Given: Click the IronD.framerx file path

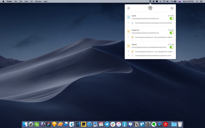Looking at the screenshot, I should 153,23.
